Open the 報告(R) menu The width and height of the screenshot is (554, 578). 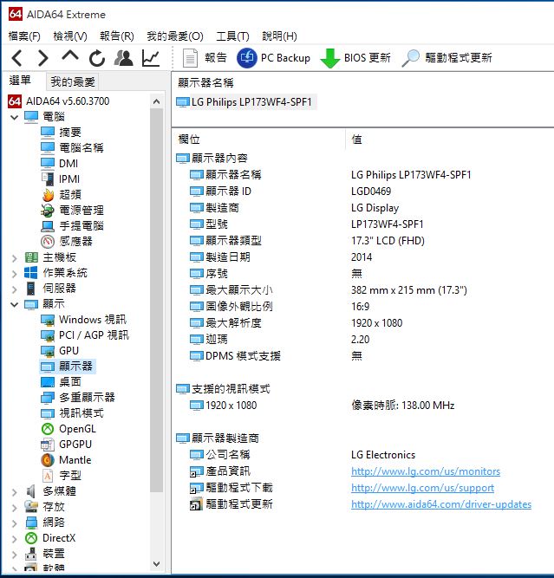click(x=117, y=36)
